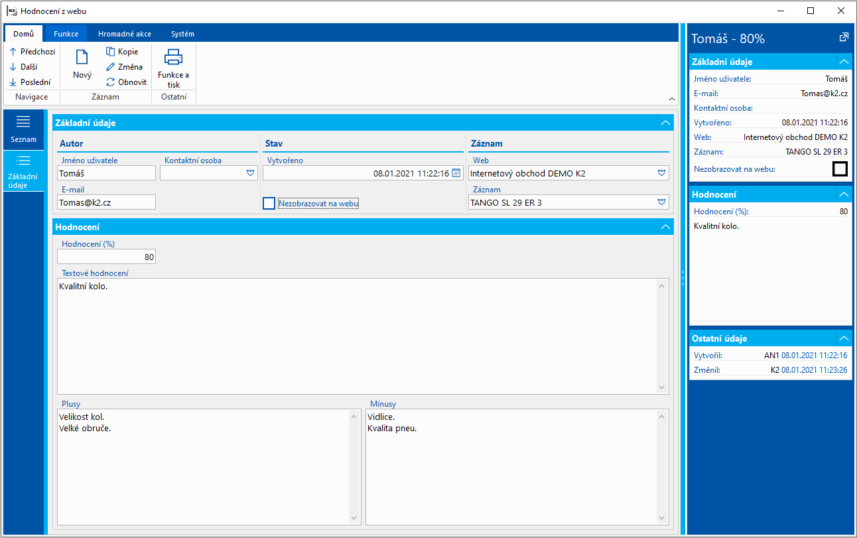Open the Web dropdown list
This screenshot has height=538, width=857.
(x=661, y=173)
